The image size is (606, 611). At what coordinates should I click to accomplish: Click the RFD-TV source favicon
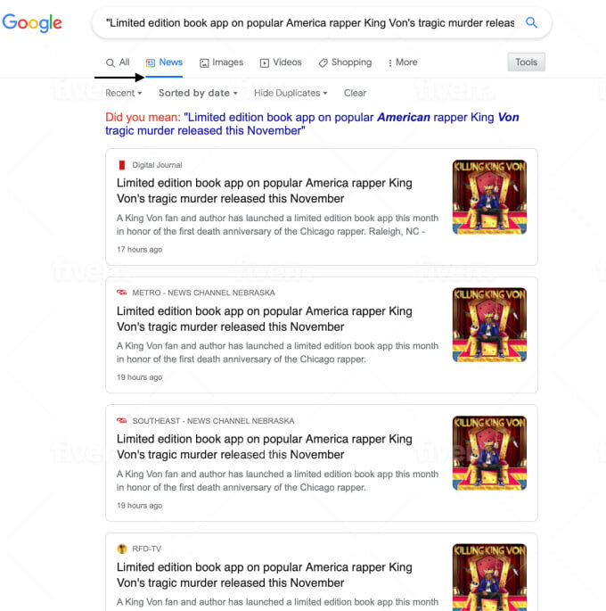click(x=122, y=549)
